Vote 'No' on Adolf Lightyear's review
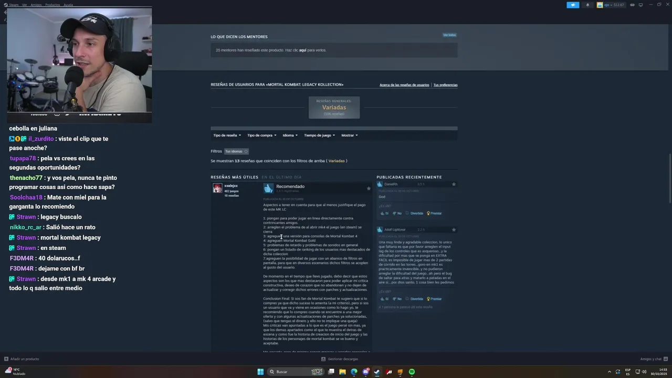This screenshot has width=672, height=378. [397, 299]
